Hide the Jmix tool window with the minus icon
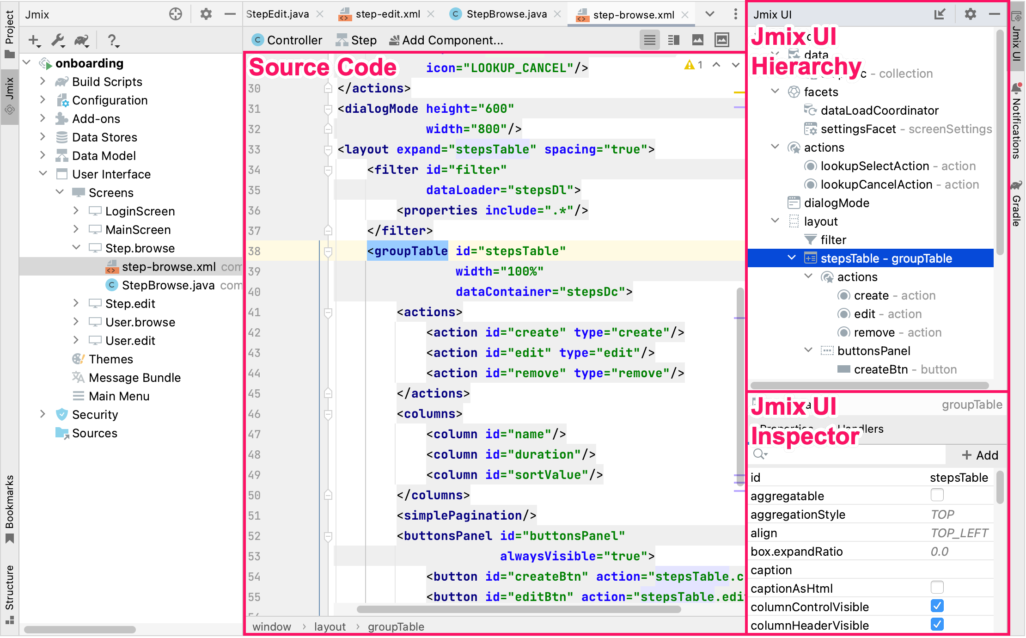The height and width of the screenshot is (638, 1026). click(x=230, y=14)
